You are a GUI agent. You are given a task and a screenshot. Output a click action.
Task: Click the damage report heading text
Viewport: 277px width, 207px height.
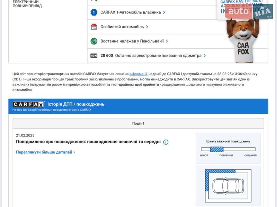click(x=88, y=142)
